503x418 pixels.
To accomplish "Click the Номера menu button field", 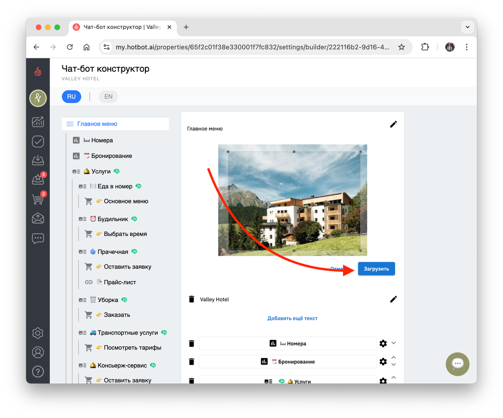I will (x=288, y=343).
